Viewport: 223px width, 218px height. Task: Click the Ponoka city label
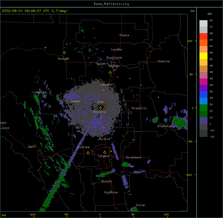[124, 35]
